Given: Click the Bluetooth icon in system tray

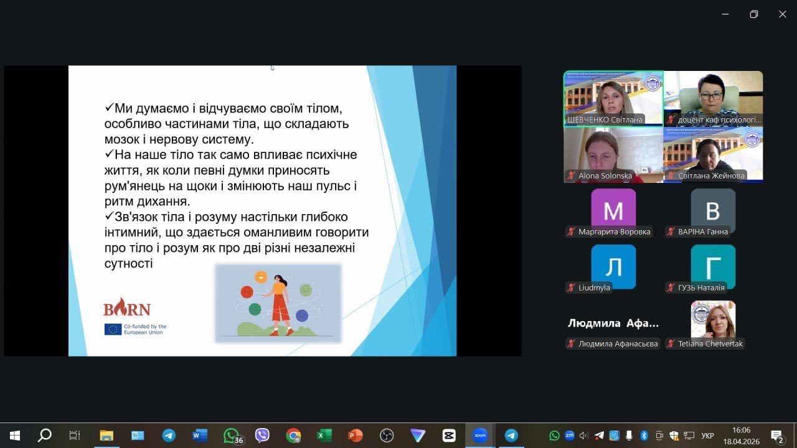Looking at the screenshot, I should coord(644,436).
